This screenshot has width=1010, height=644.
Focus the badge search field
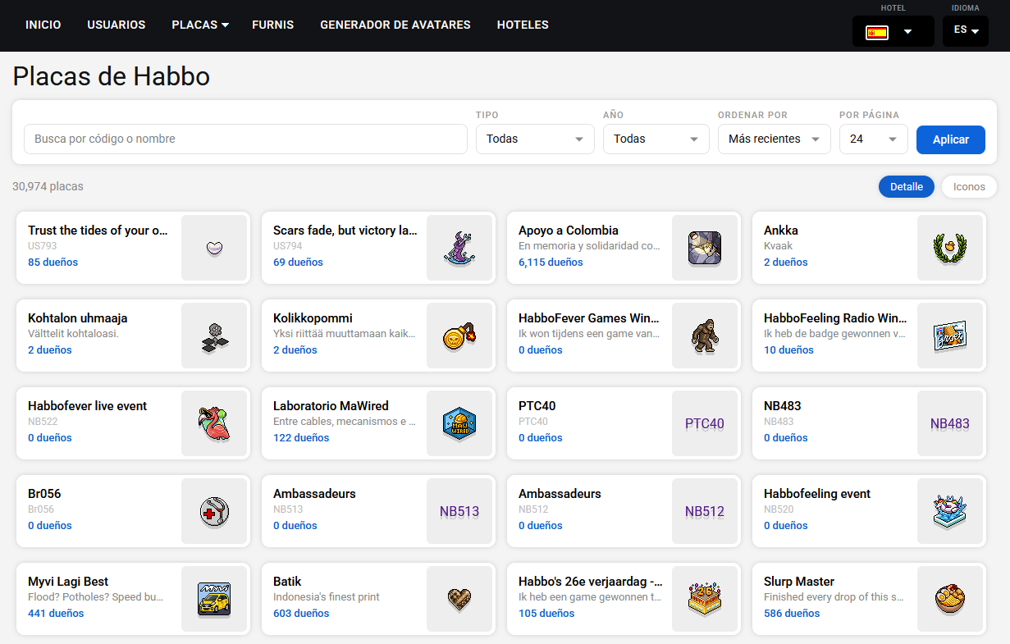point(245,139)
